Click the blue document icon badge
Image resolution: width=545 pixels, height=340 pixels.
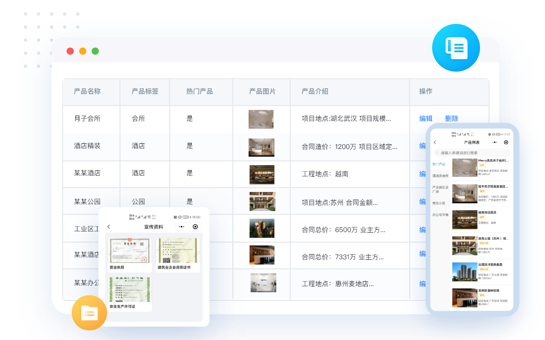point(456,48)
